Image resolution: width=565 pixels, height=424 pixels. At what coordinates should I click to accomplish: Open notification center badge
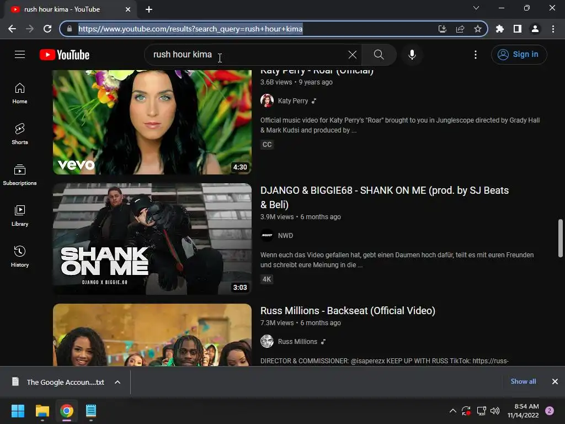pos(550,411)
